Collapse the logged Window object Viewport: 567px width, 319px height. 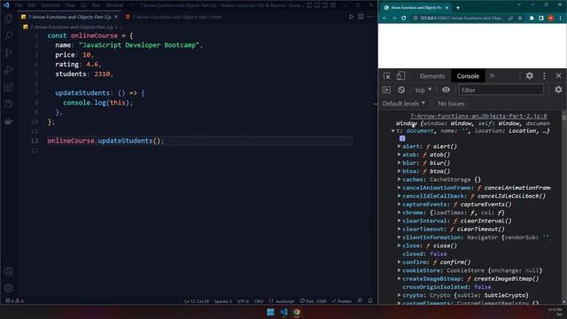(x=393, y=131)
